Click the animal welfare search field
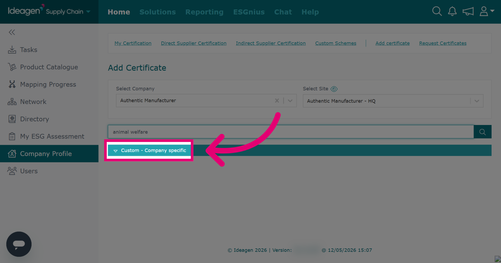Screen dimensions: 501x263 point(291,132)
